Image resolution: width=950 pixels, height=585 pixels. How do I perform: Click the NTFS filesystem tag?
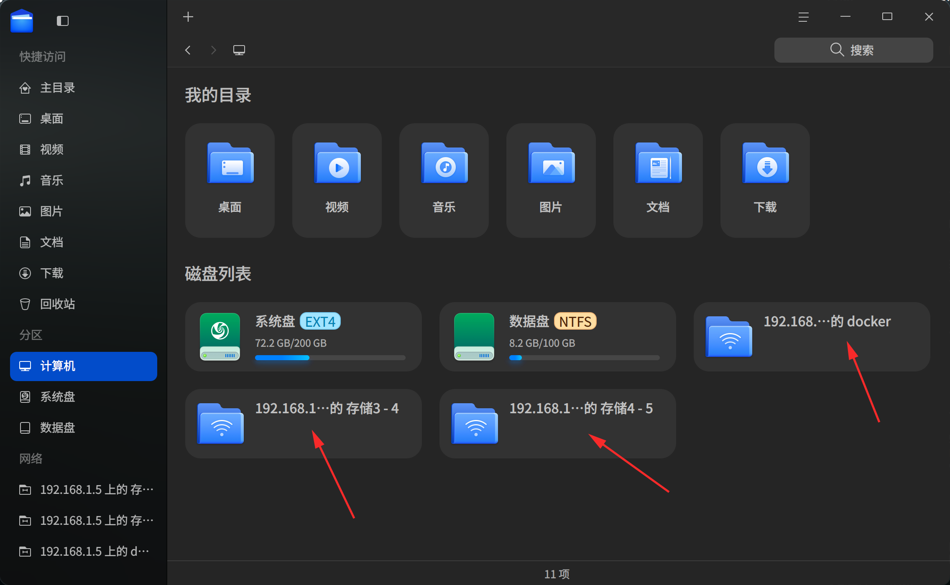tap(575, 321)
